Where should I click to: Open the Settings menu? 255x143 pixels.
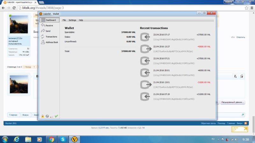click(x=72, y=20)
